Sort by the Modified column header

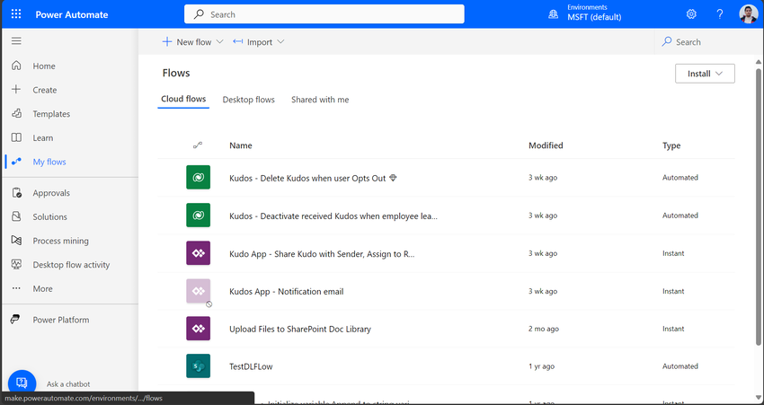[546, 145]
